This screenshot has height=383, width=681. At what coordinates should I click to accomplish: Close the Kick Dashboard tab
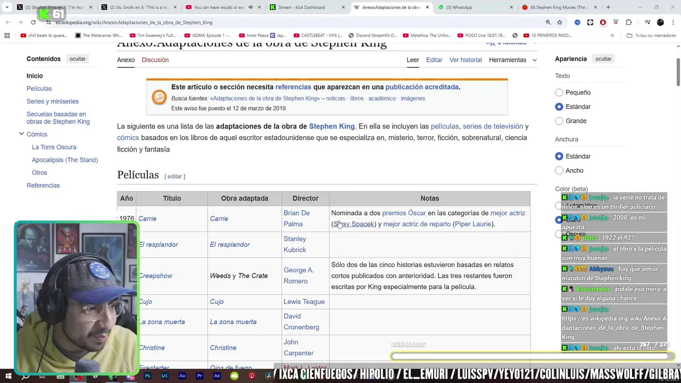point(343,7)
